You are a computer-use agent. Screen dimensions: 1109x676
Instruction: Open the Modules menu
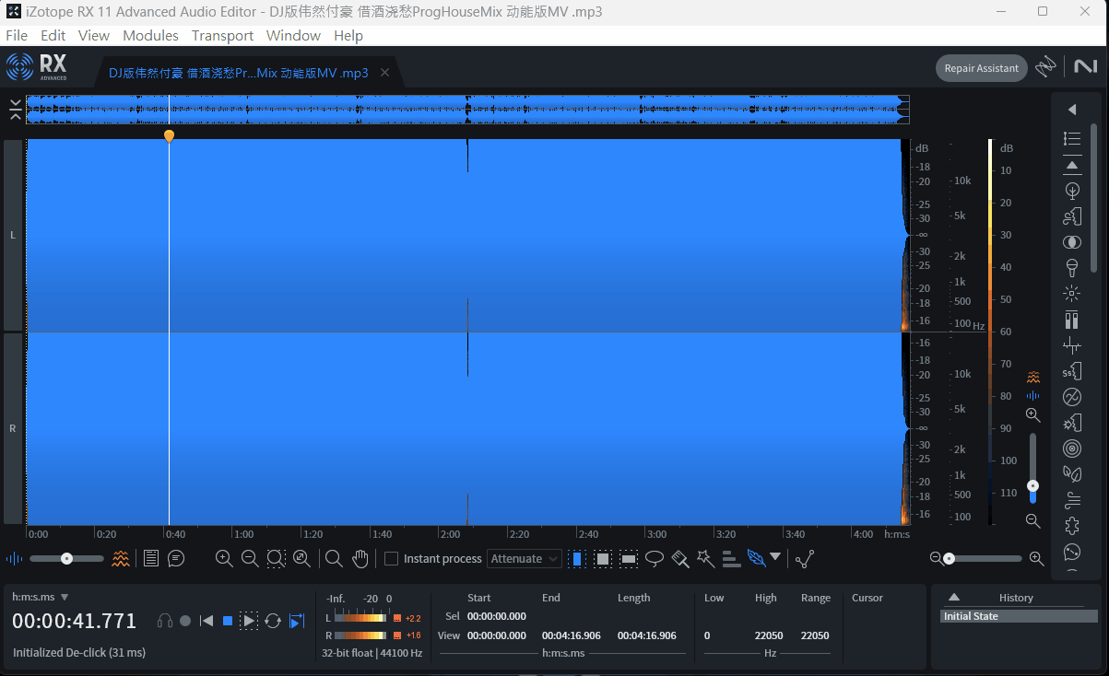click(150, 35)
